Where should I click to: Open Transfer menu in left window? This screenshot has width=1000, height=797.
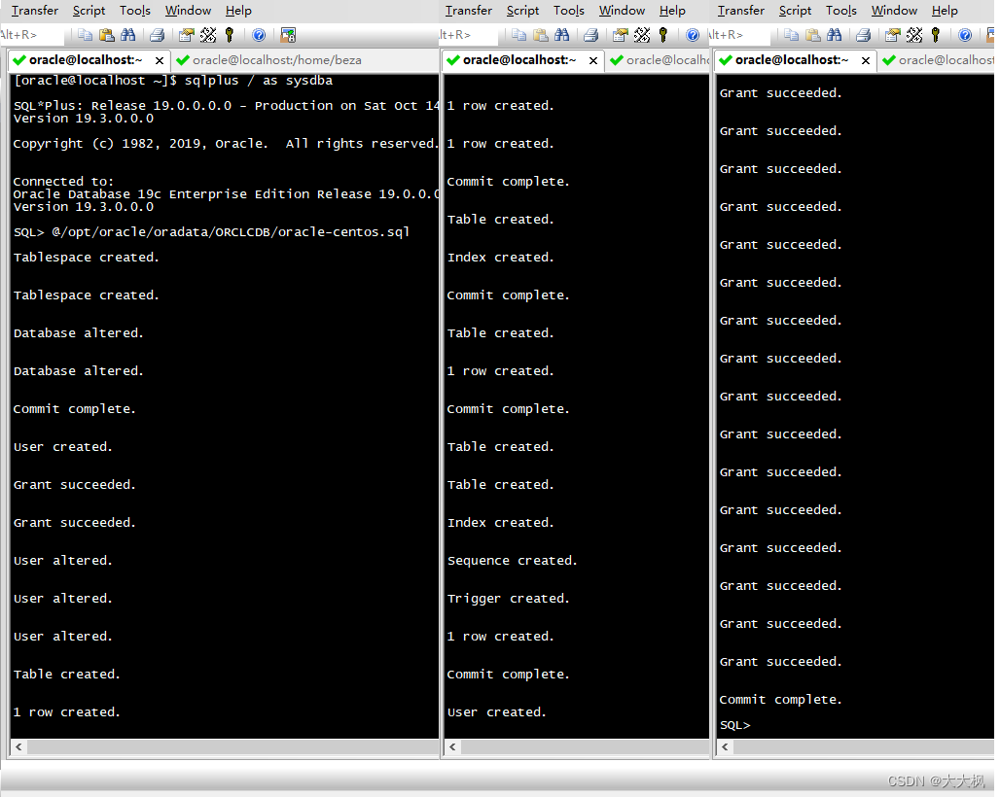click(x=34, y=11)
